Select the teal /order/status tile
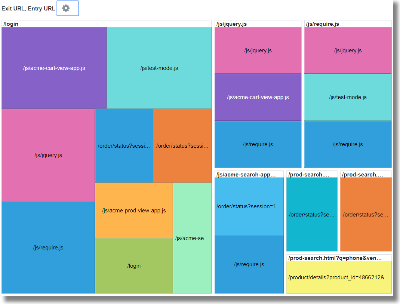This screenshot has width=400, height=304. coord(312,215)
